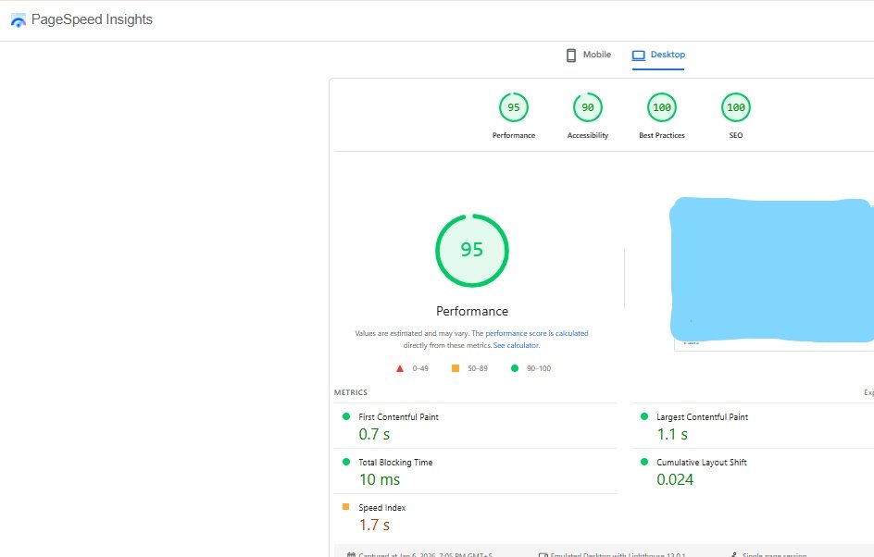Click the calendar capture-date icon
874x557 pixels.
[x=352, y=553]
